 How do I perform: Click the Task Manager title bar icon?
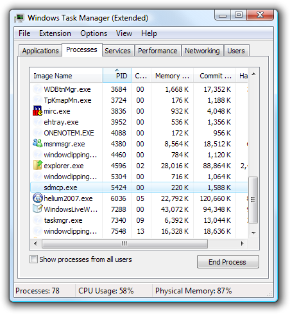coord(19,18)
